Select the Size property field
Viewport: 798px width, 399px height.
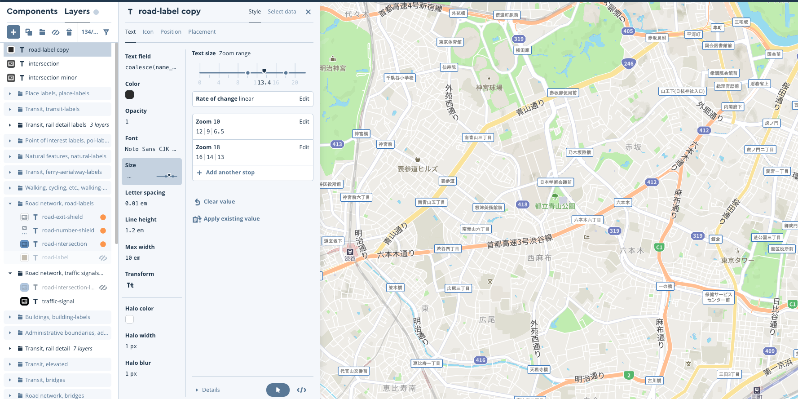click(152, 172)
